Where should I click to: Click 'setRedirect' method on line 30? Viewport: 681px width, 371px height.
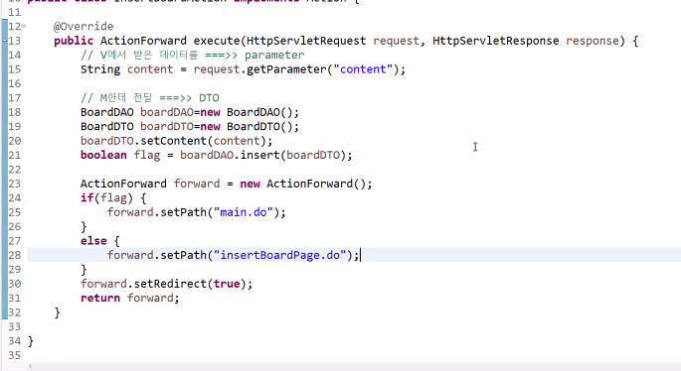pos(170,284)
